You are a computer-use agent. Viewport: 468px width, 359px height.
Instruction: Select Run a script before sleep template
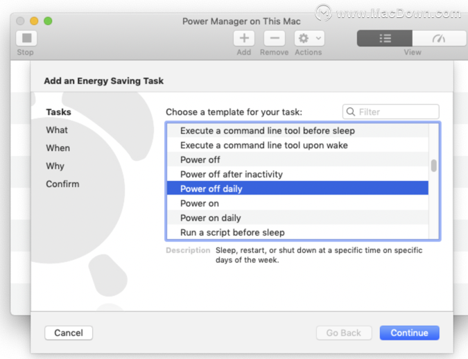pos(297,232)
